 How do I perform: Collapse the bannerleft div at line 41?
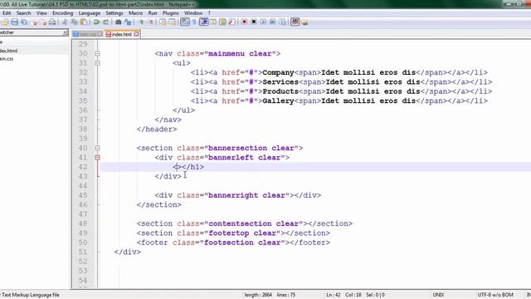click(x=98, y=158)
